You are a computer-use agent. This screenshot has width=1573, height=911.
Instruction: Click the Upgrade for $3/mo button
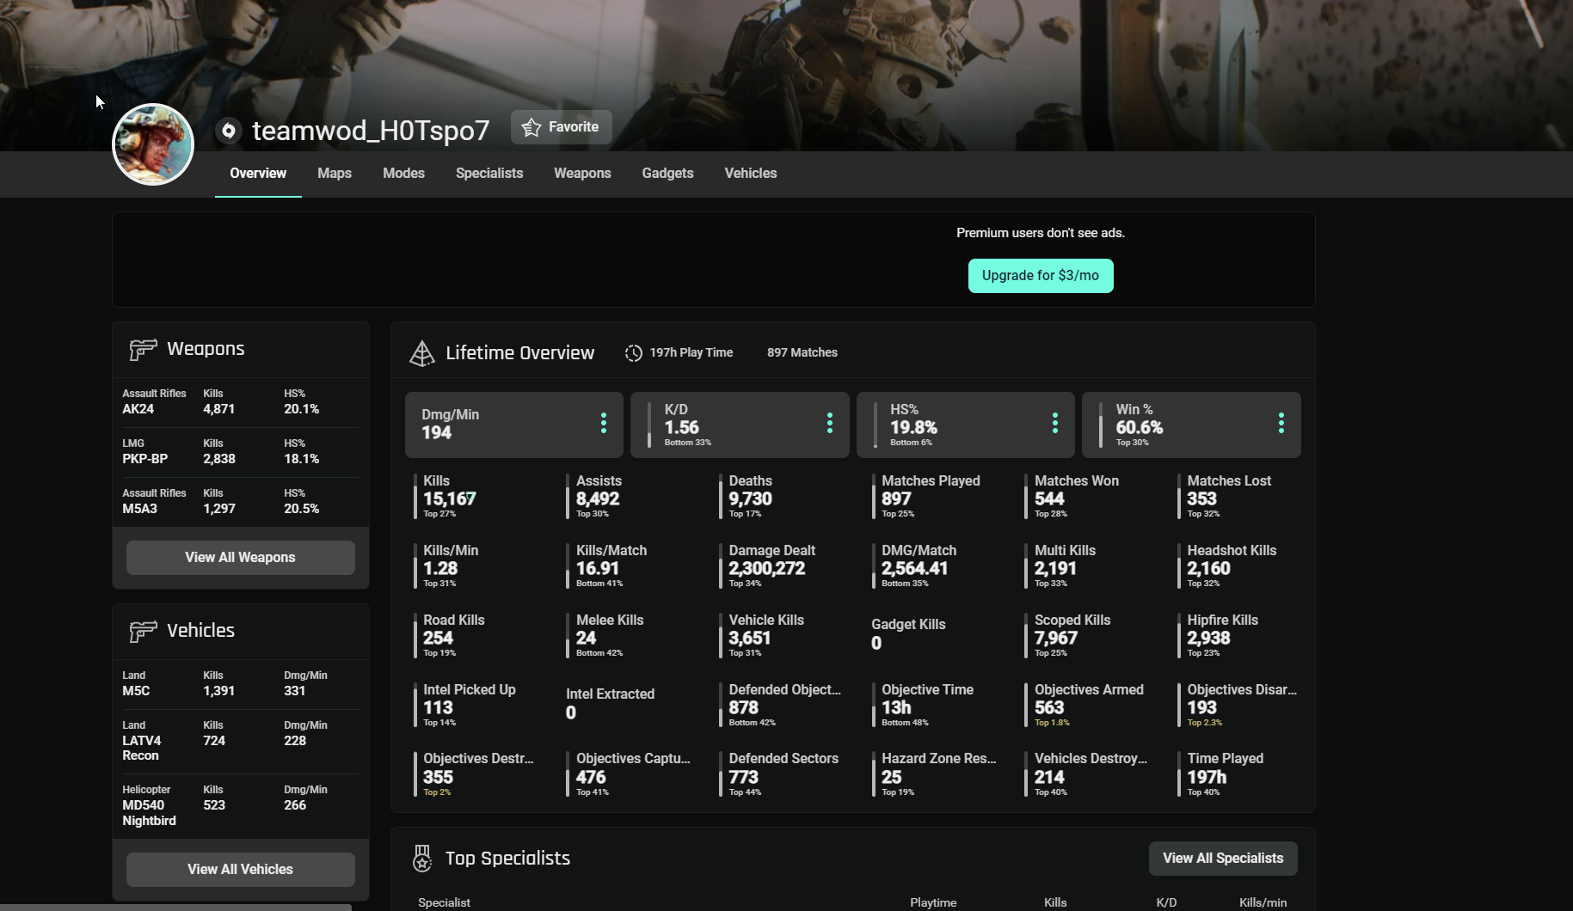coord(1040,275)
